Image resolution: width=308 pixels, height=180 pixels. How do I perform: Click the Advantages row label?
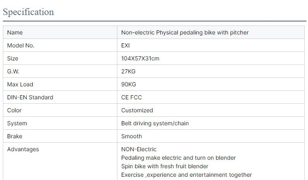pos(23,149)
